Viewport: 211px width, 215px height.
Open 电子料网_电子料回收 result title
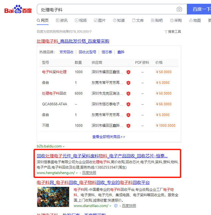coord(93,182)
